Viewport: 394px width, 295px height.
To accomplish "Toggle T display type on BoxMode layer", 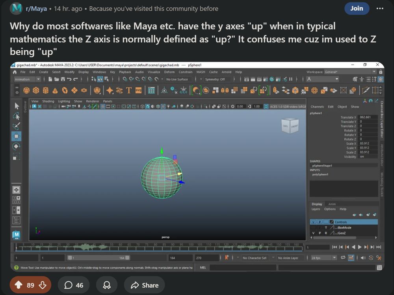I will coord(326,227).
